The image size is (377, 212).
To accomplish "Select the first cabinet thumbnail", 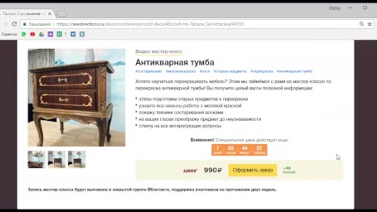I will click(36, 159).
